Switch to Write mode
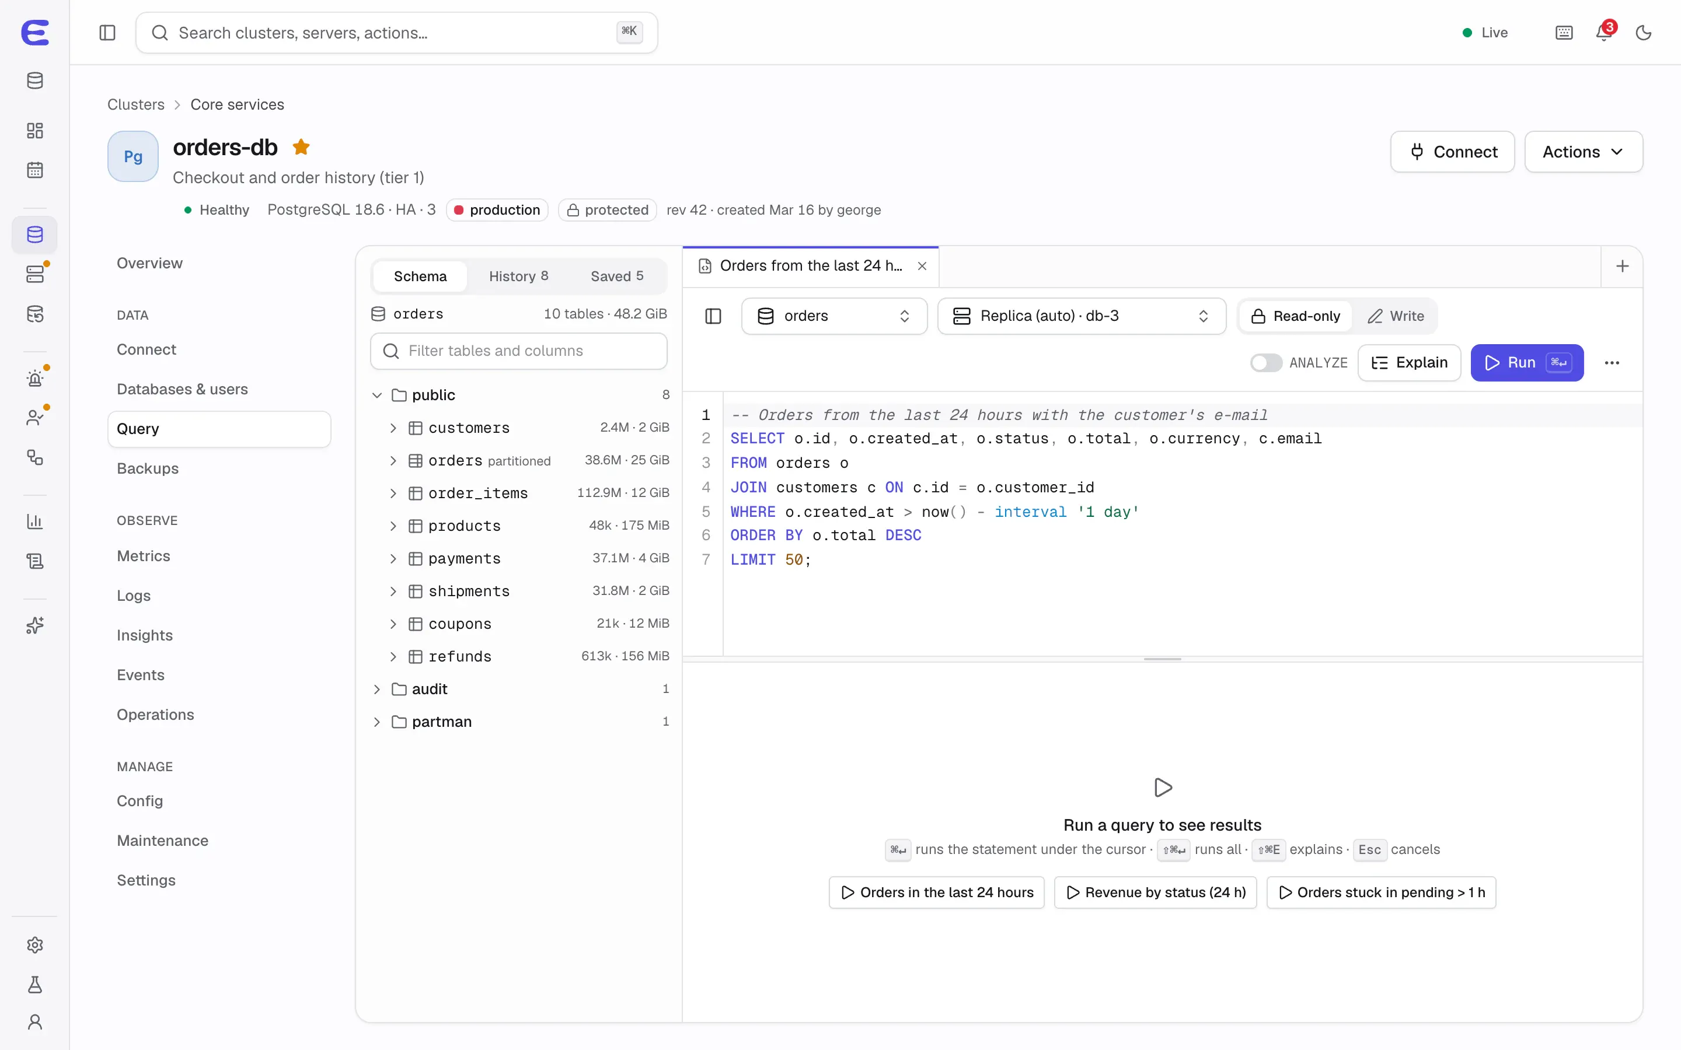 point(1395,316)
